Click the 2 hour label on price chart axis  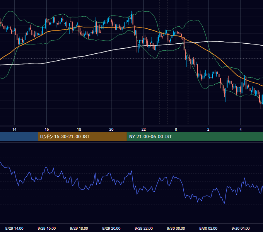(208, 130)
